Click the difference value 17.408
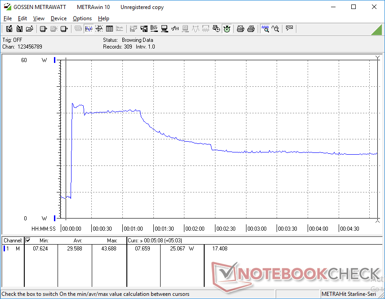The width and height of the screenshot is (385, 299). pos(220,249)
